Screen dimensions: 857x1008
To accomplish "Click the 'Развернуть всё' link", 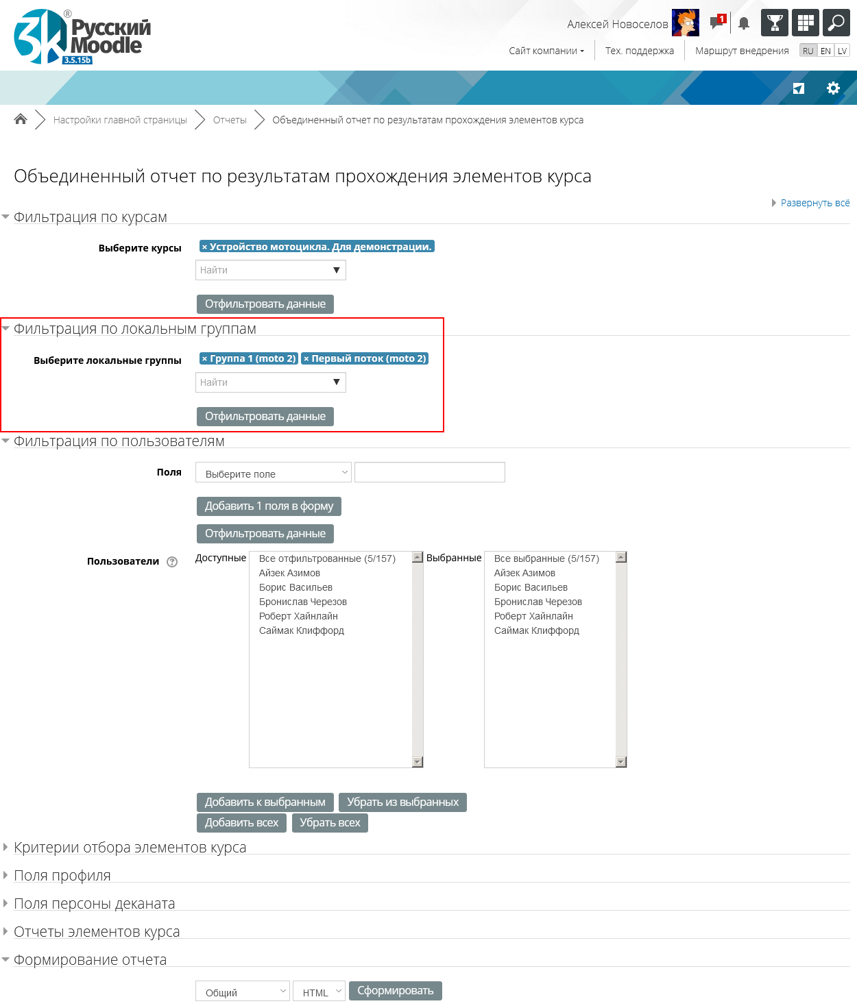I will tap(814, 203).
